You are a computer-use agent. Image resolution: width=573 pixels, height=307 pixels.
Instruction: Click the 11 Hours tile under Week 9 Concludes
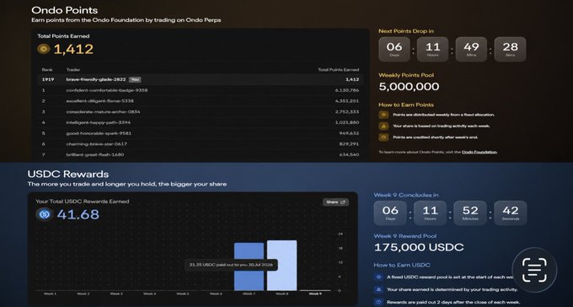pos(430,213)
